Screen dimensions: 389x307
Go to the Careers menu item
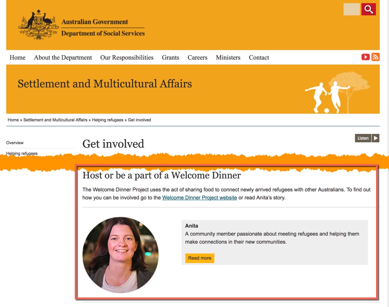(x=198, y=58)
